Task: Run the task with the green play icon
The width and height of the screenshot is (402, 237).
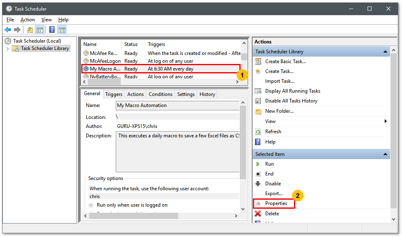Action: pyautogui.click(x=258, y=164)
